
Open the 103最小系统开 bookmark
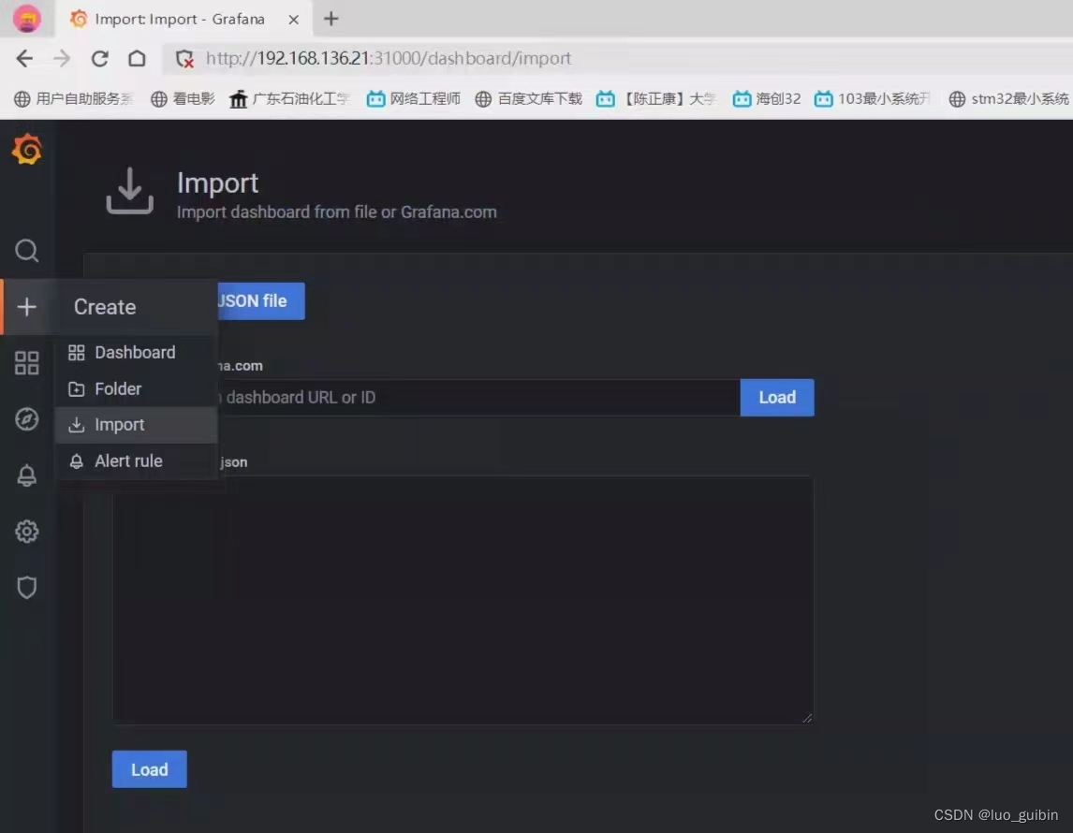coord(872,99)
